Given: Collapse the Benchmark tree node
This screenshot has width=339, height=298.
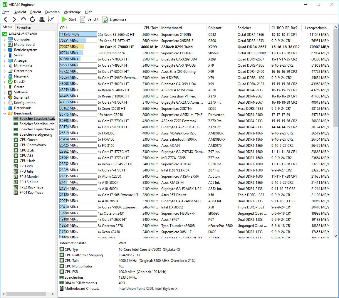Looking at the screenshot, I should 4,113.
